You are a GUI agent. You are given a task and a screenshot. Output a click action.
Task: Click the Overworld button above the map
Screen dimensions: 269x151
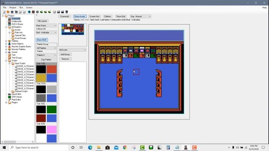[64, 16]
